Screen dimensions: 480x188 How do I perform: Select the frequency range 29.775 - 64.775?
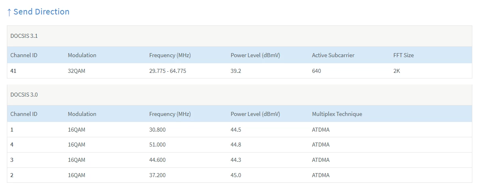click(x=168, y=71)
